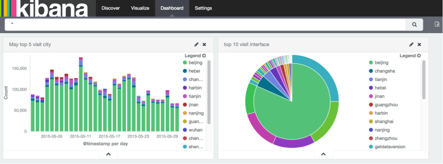Open the Settings tab
443x164 pixels.
pyautogui.click(x=204, y=8)
